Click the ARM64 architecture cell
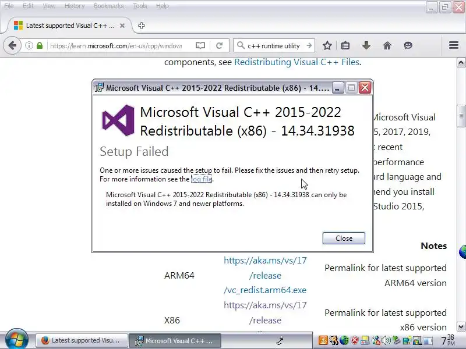Viewport: 466px width, 349px height. tap(179, 275)
